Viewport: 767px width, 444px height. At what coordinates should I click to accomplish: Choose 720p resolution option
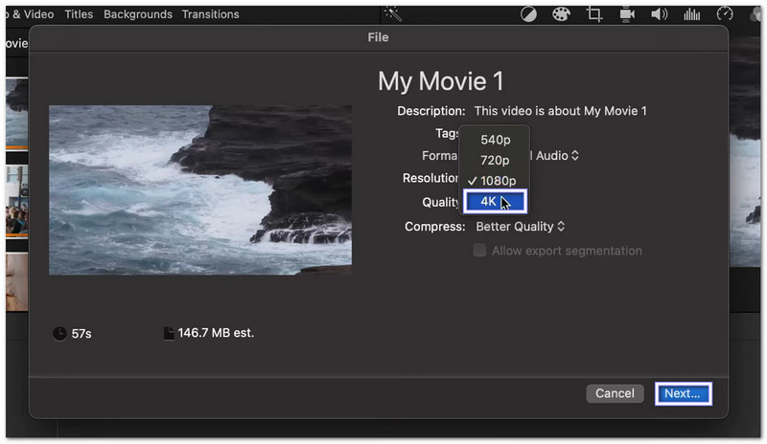point(495,160)
